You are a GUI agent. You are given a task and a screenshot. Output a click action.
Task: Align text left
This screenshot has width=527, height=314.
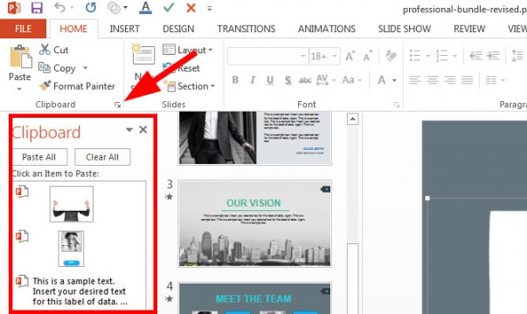click(415, 80)
